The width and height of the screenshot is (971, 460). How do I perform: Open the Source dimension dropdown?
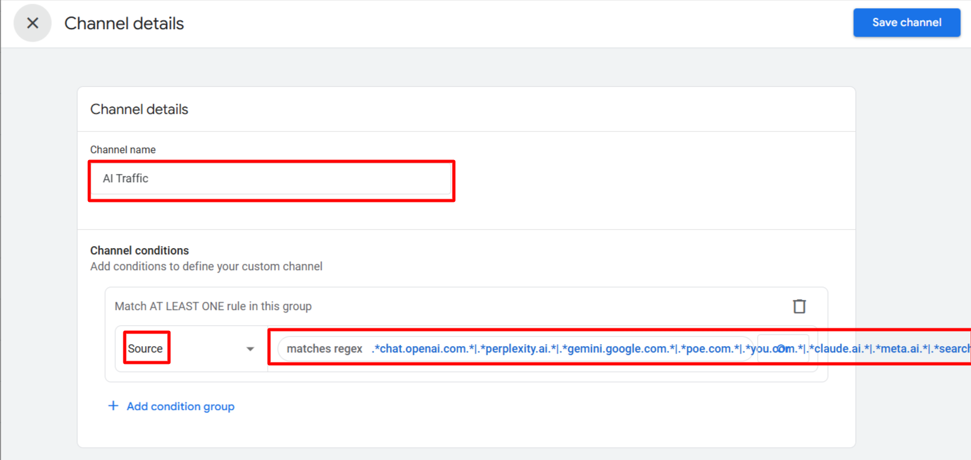coord(191,349)
